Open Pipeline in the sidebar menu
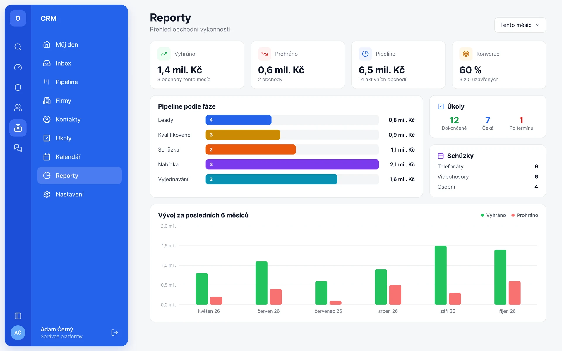 80,82
